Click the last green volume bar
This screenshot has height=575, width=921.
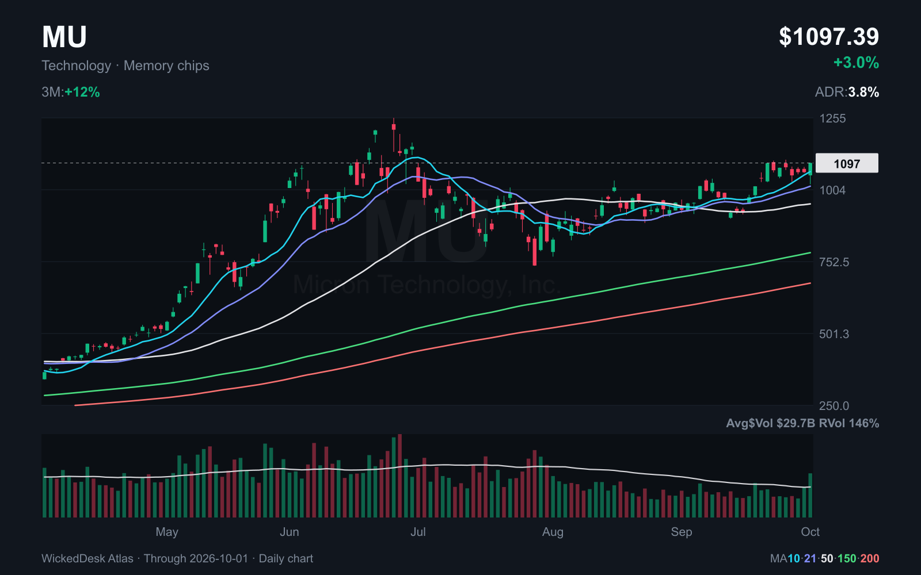click(810, 495)
